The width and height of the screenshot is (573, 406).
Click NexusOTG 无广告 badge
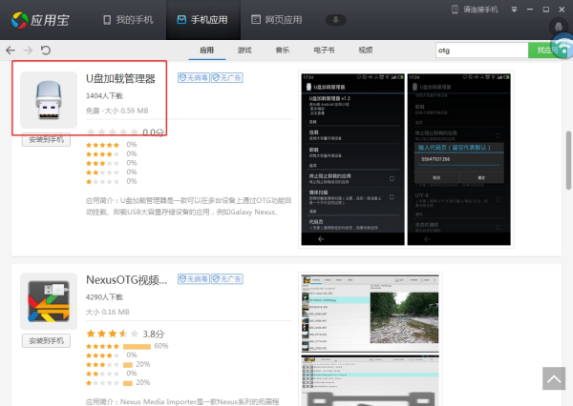[227, 279]
